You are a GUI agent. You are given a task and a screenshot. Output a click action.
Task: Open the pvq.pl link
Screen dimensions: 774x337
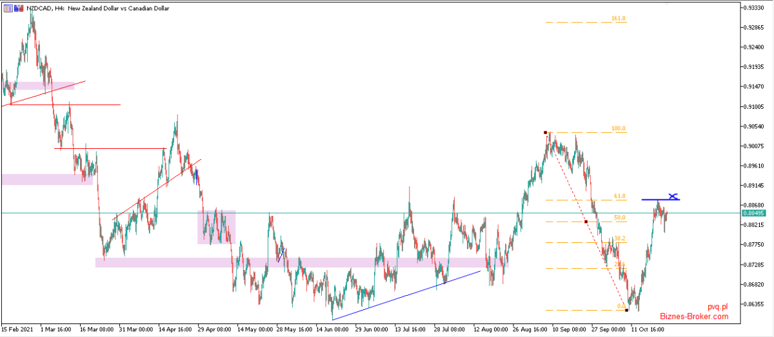click(x=717, y=307)
